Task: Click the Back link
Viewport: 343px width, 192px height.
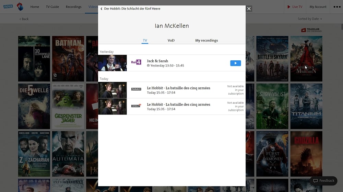Action: pyautogui.click(x=24, y=19)
